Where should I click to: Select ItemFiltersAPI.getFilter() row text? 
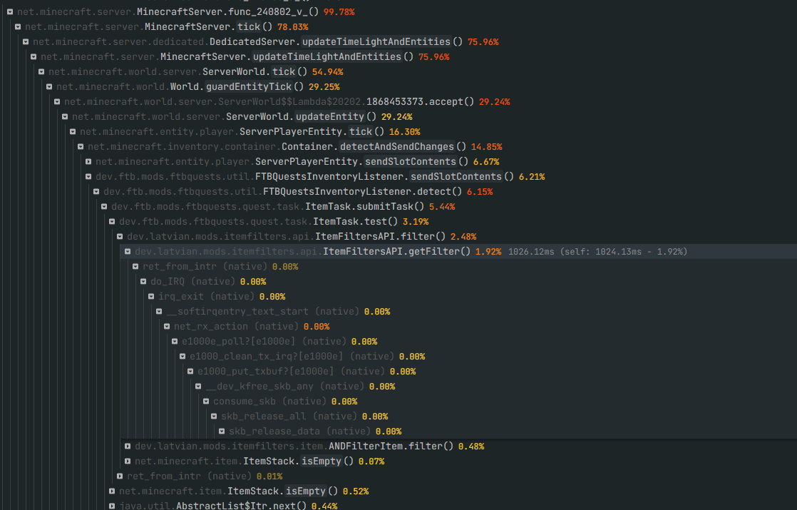[x=302, y=251]
